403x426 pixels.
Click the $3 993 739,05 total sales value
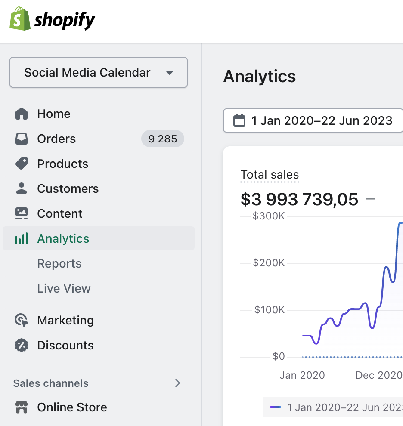coord(299,199)
